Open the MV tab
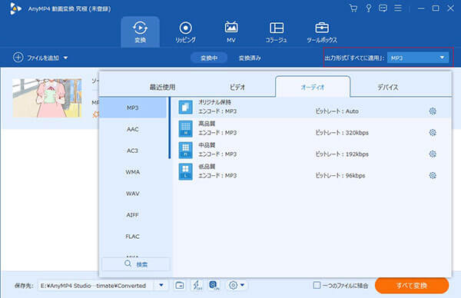 pyautogui.click(x=231, y=31)
